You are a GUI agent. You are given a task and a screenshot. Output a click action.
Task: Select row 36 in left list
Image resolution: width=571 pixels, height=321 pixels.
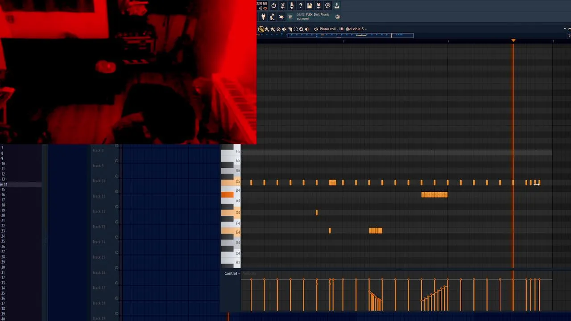tap(21, 298)
